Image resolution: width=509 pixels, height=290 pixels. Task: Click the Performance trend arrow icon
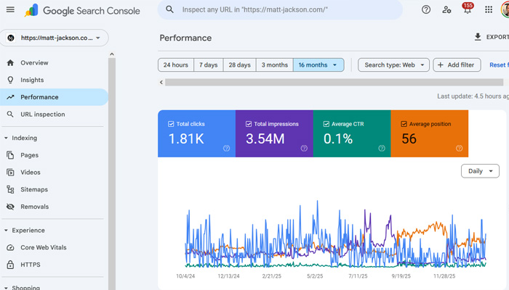point(10,97)
